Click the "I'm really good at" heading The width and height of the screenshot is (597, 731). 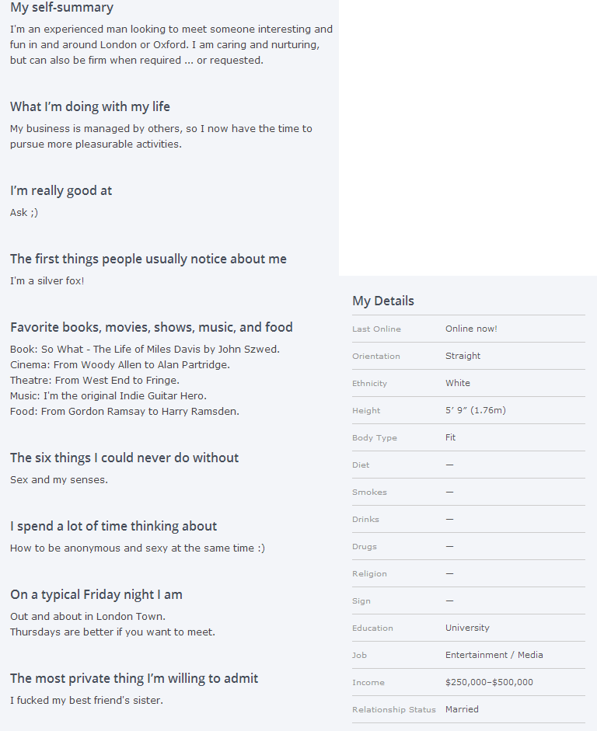coord(61,191)
